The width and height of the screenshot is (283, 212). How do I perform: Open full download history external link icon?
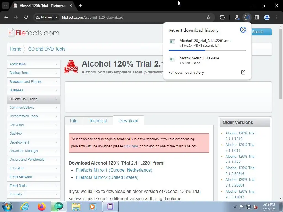pyautogui.click(x=243, y=72)
